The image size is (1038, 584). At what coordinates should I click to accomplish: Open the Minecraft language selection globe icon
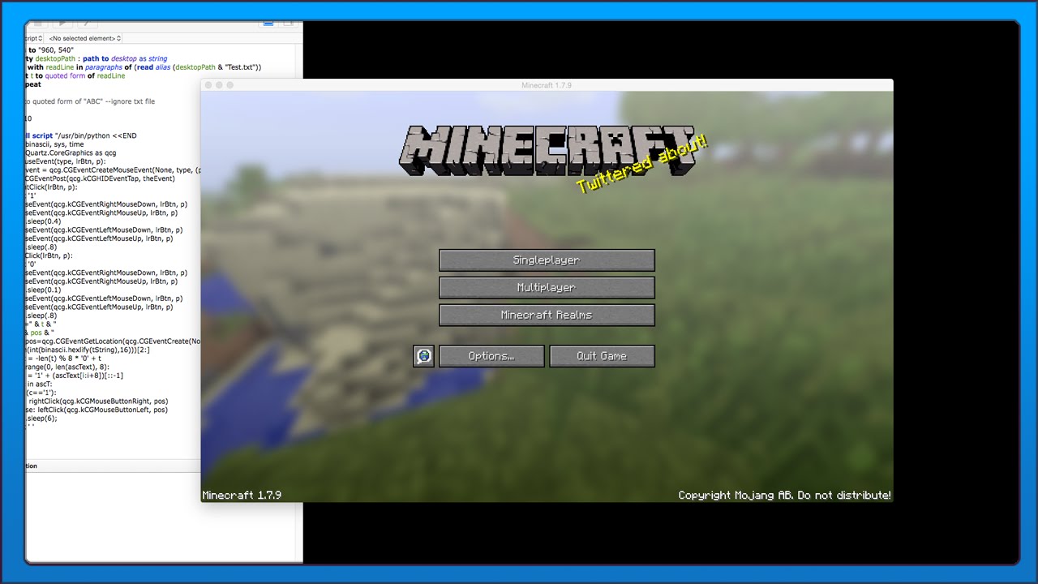click(x=423, y=356)
